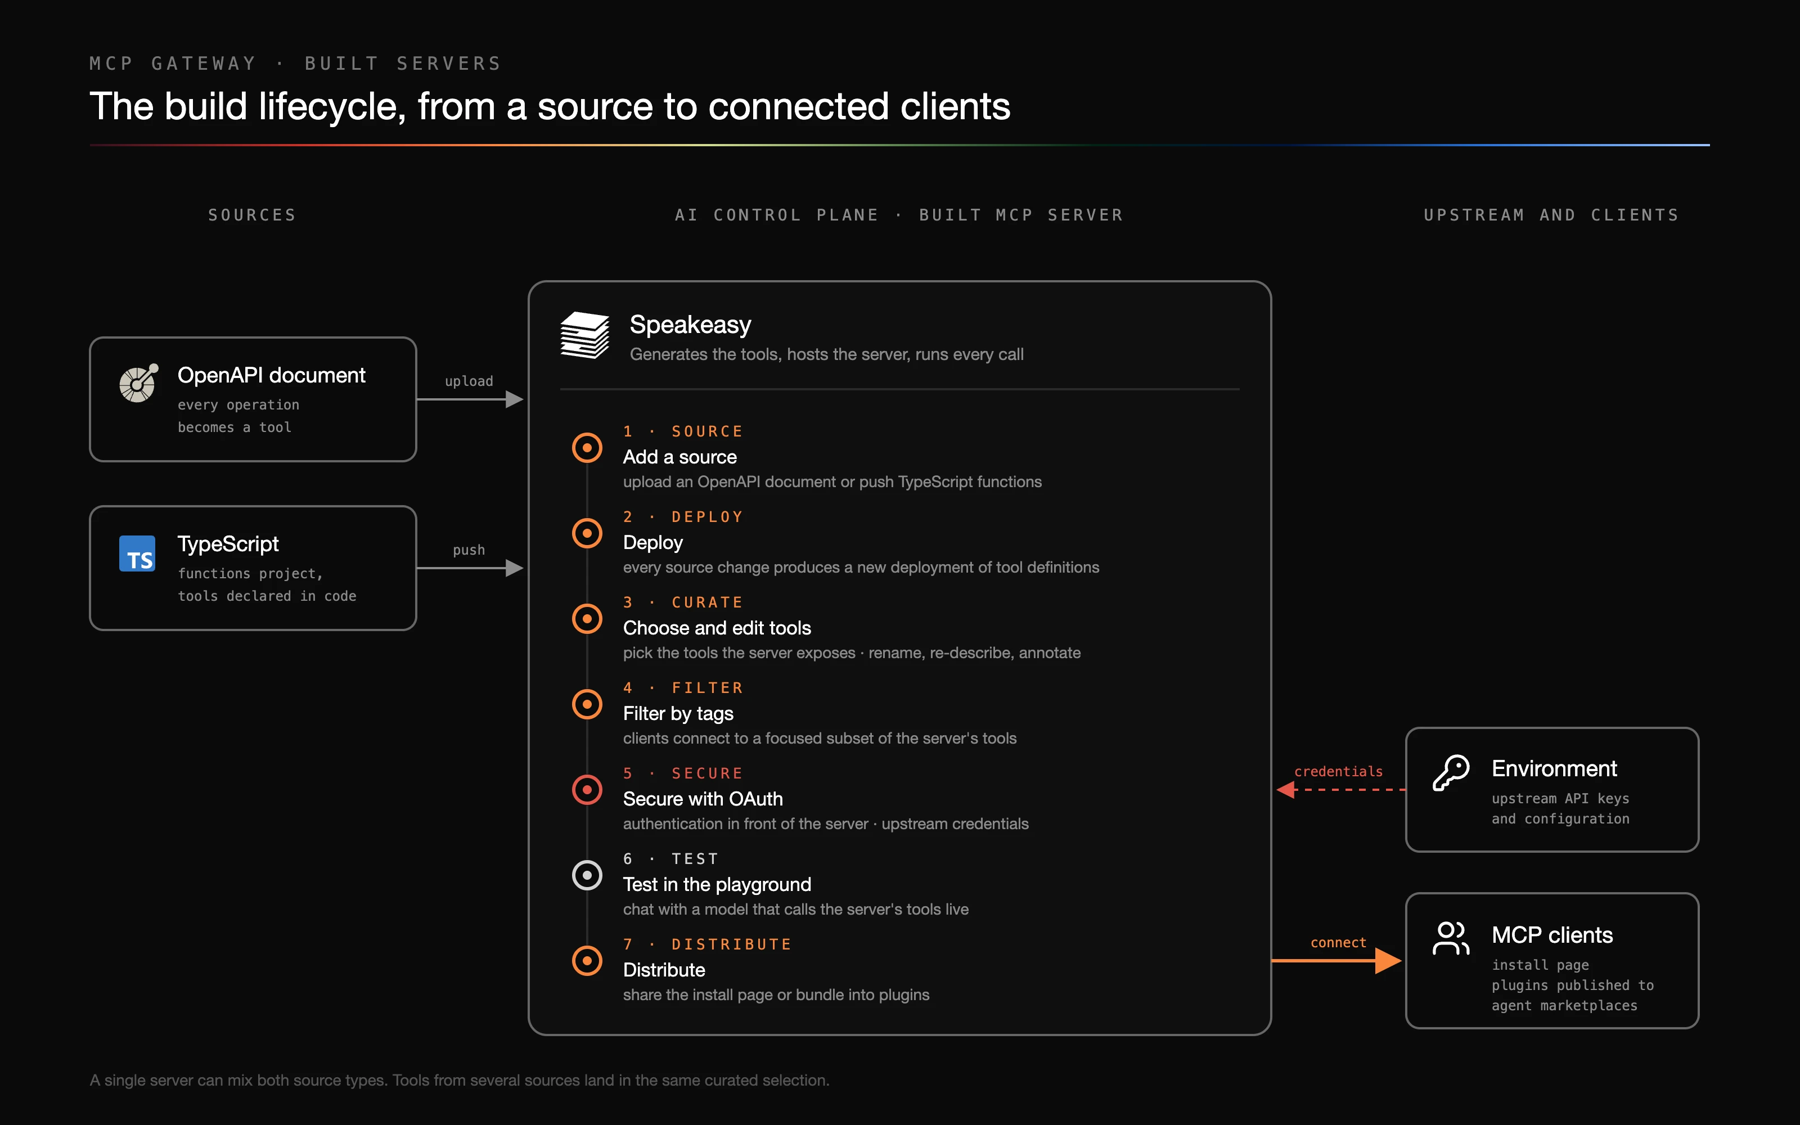The width and height of the screenshot is (1800, 1125).
Task: Click the blue TypeScript TS icon
Action: click(x=138, y=553)
